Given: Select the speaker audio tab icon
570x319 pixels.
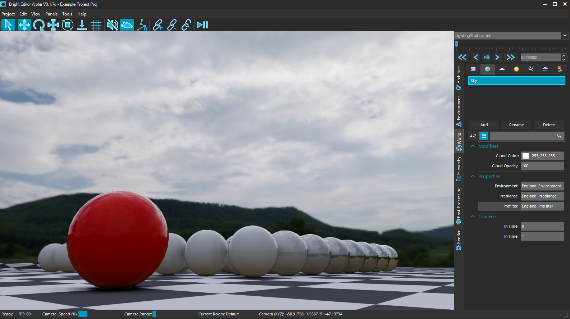Looking at the screenshot, I should tap(560, 69).
